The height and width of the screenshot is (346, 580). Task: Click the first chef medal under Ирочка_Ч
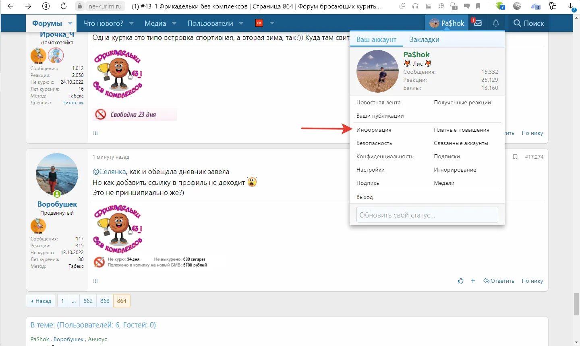pyautogui.click(x=38, y=56)
